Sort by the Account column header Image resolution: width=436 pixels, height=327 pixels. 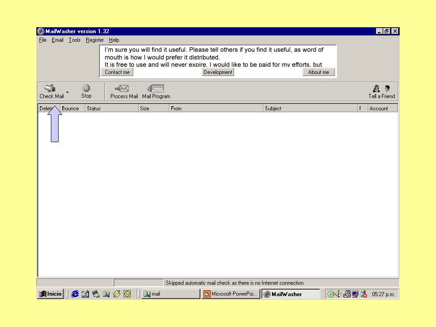coord(383,109)
